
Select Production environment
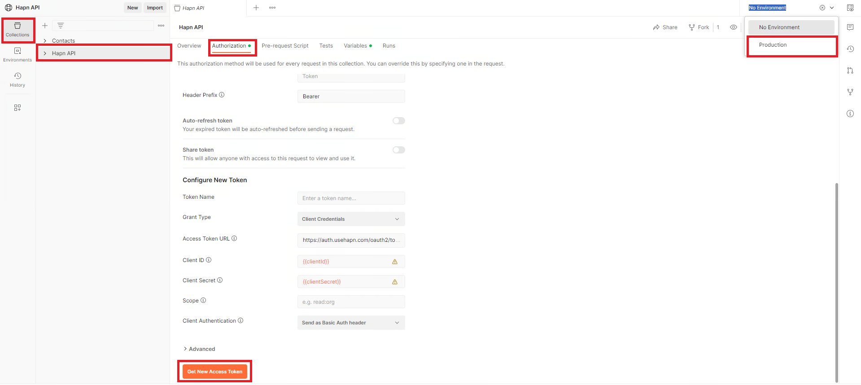coord(792,45)
